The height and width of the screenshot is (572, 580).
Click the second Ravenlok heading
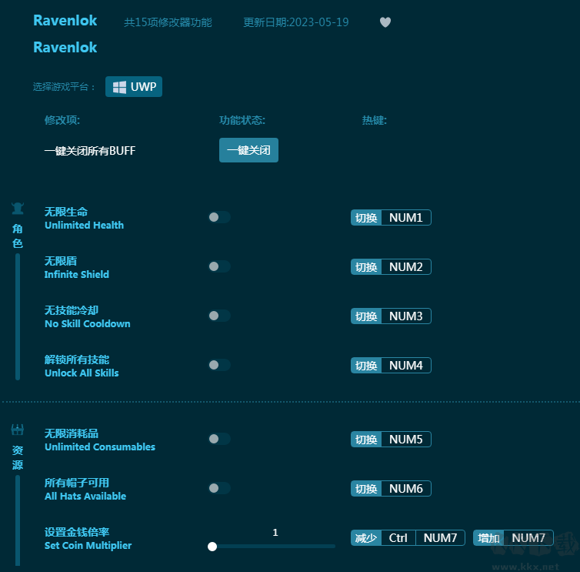pyautogui.click(x=65, y=48)
